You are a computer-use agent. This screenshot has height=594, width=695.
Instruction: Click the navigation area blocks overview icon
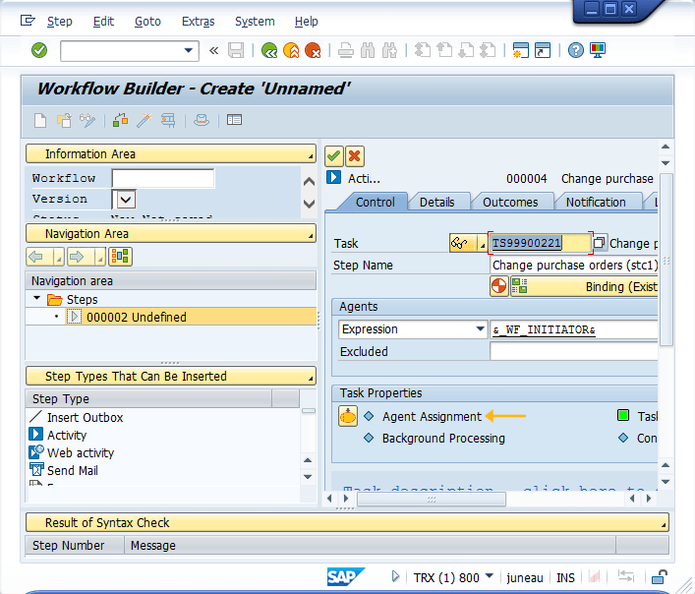[120, 257]
